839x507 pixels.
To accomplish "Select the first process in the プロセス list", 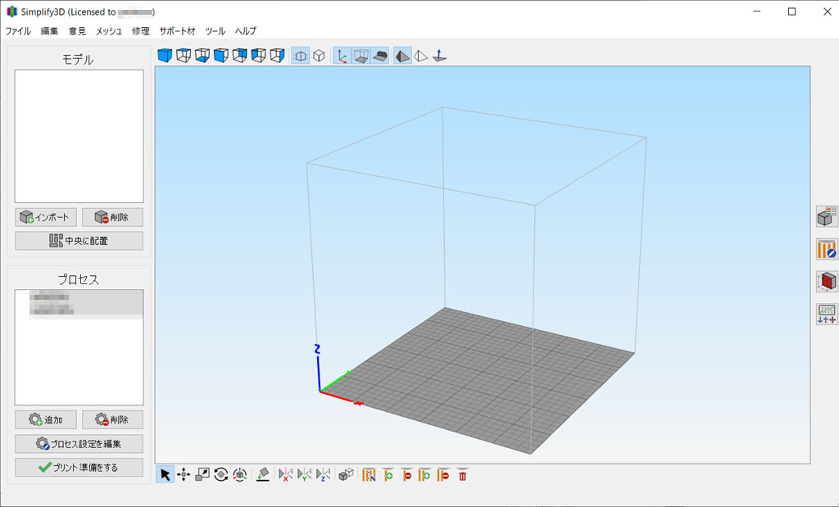I will (78, 297).
